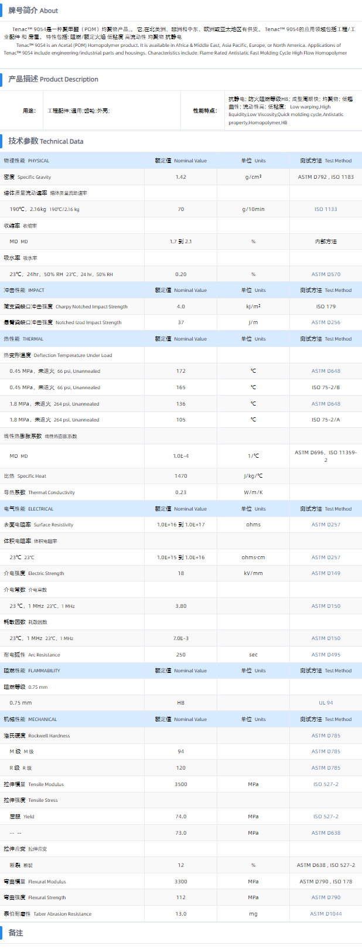
Task: Click the ISO 75-2/B test method link
Action: 326,387
